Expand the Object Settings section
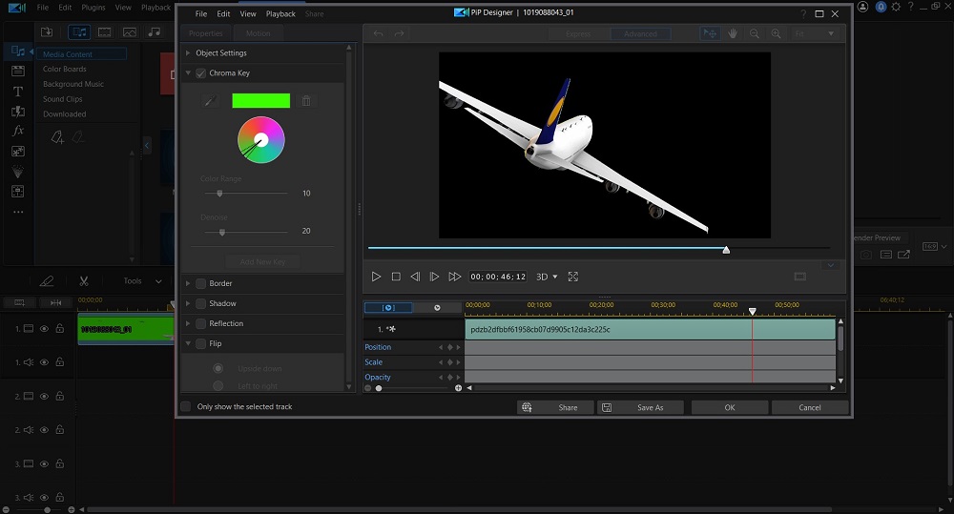Screen dimensions: 954x514 click(x=188, y=53)
